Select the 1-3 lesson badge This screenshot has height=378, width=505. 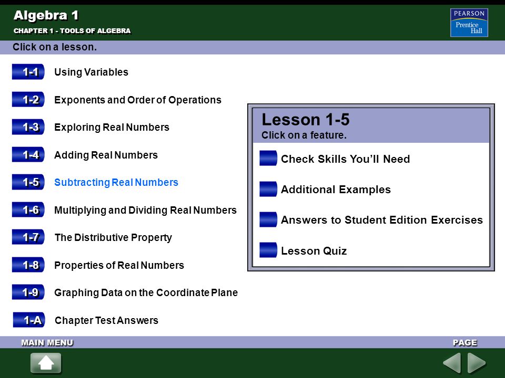point(28,127)
